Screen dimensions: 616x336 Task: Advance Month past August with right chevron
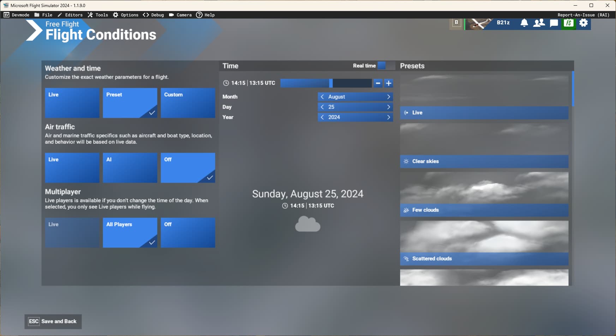pos(389,97)
